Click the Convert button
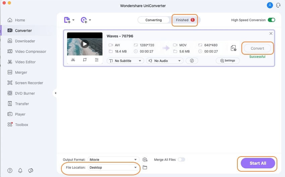Viewport: 285px width, 177px height. (257, 48)
